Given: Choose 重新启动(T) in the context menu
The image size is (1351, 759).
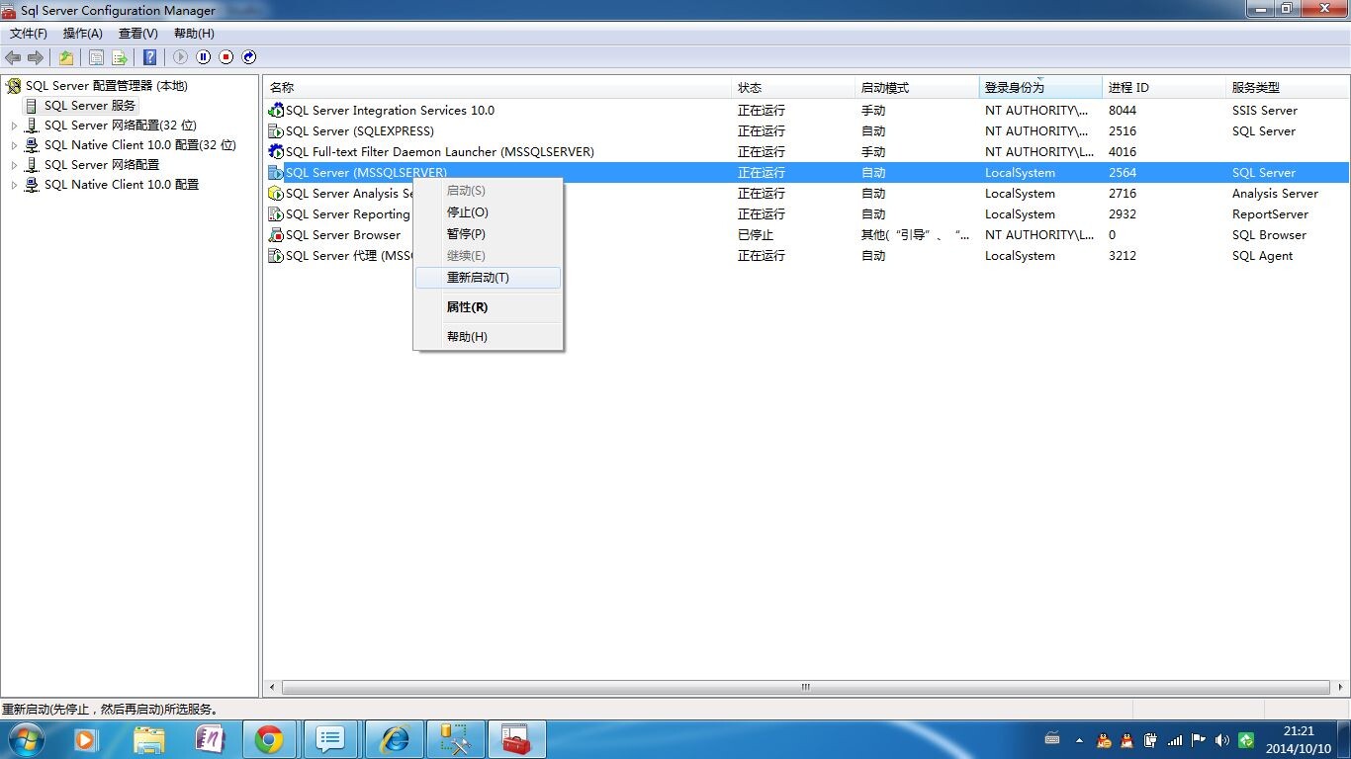Looking at the screenshot, I should 488,278.
